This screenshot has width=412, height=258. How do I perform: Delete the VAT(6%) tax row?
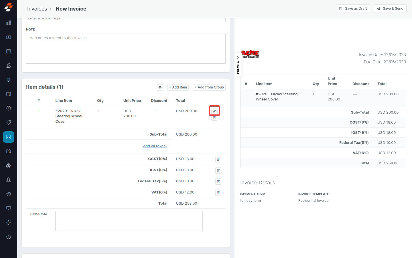pyautogui.click(x=218, y=193)
